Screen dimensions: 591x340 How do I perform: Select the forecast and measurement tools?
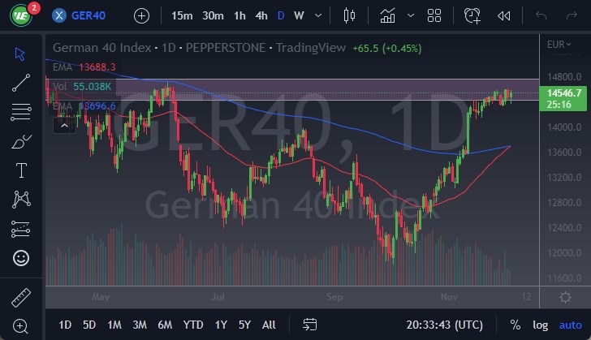[21, 229]
